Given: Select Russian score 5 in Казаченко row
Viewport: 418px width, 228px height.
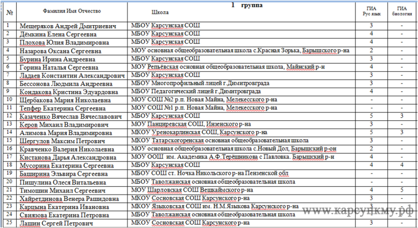Looking at the screenshot, I should click(371, 116).
